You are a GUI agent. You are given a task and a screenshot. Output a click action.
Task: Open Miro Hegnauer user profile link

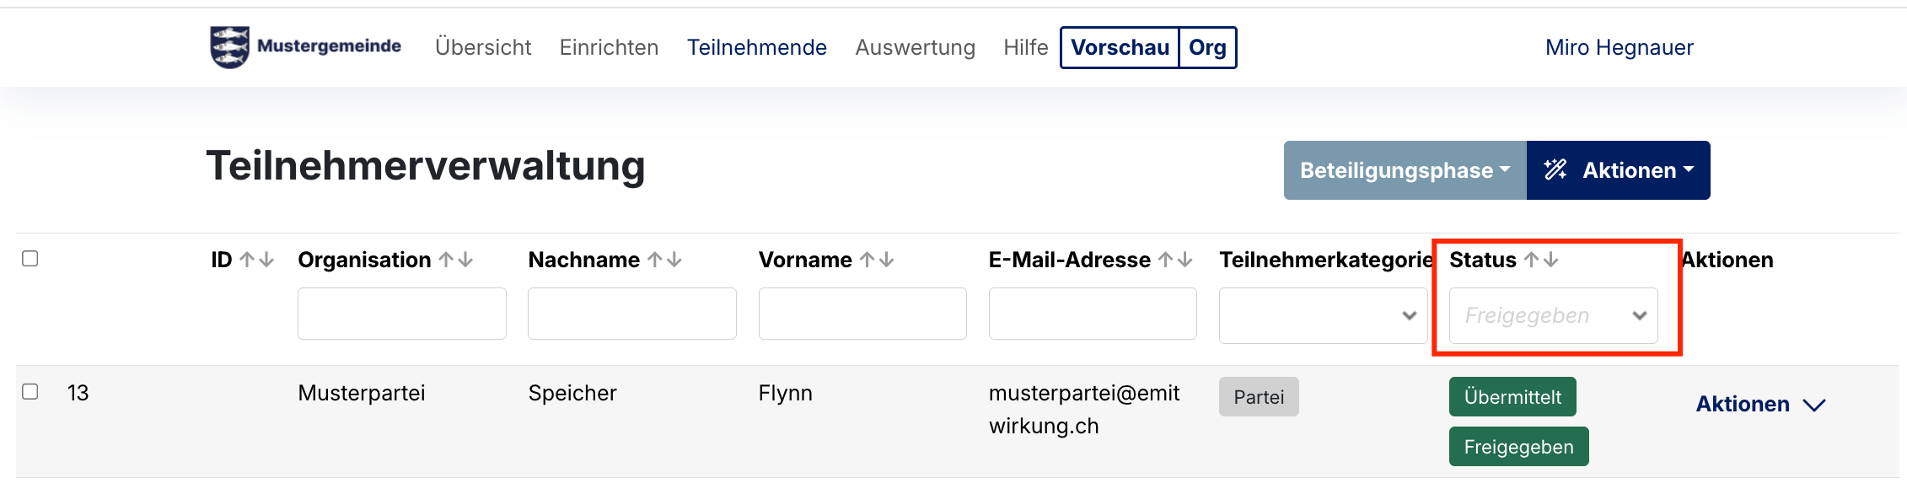point(1619,48)
